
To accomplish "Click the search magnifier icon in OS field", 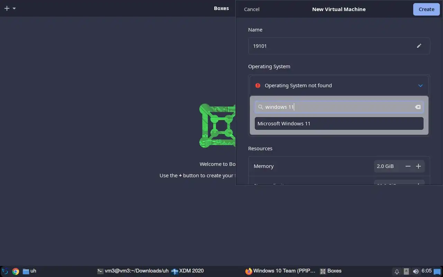I will 261,107.
